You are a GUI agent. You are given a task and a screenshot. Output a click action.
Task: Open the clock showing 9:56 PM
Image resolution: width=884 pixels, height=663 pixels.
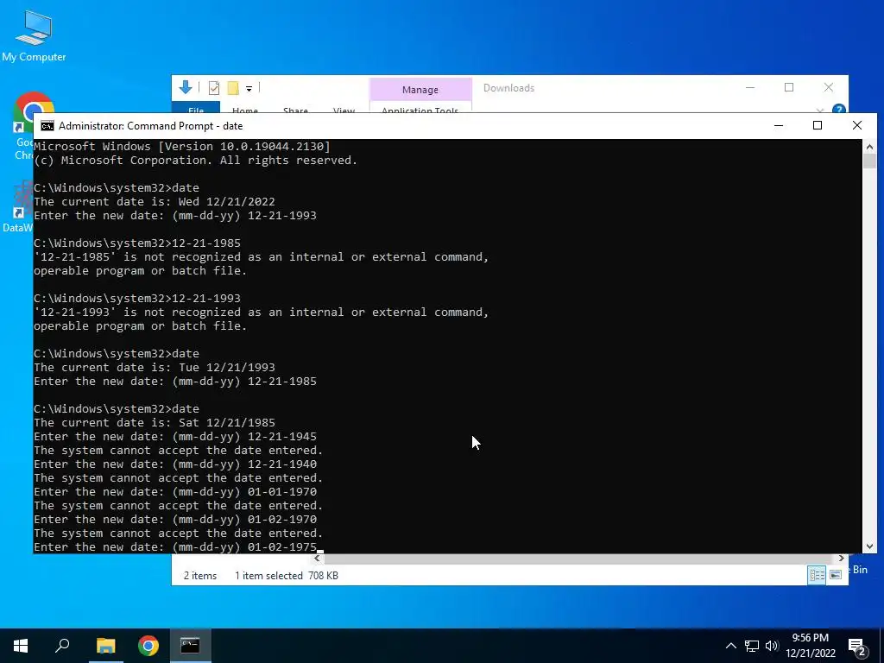click(810, 646)
